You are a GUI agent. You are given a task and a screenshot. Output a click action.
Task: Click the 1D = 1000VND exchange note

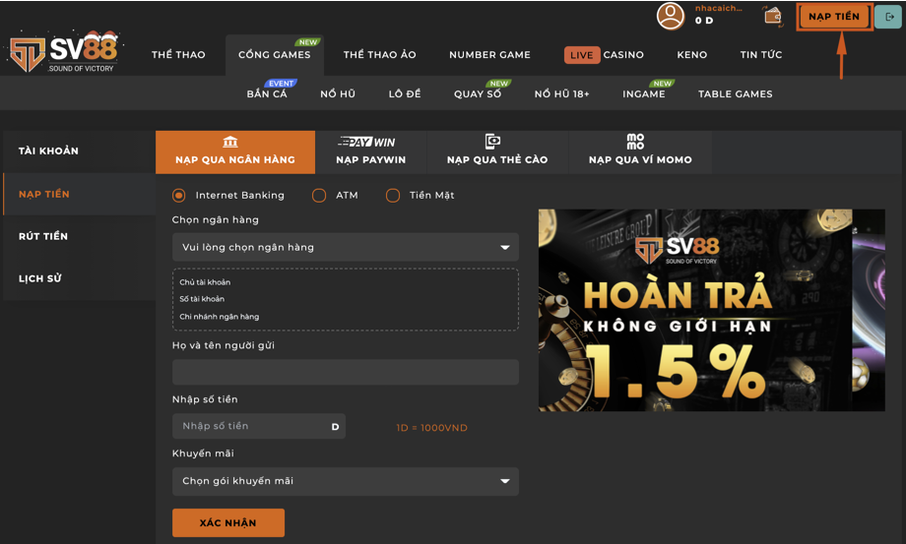431,428
